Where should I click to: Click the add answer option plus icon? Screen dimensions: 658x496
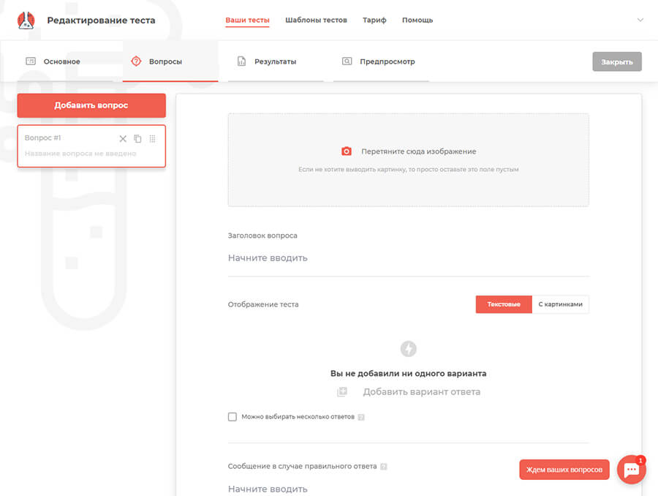pos(342,392)
